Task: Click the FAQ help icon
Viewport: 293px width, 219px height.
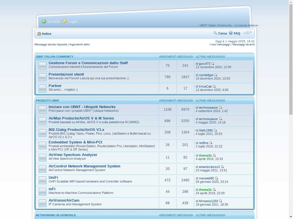Action: coord(231,33)
